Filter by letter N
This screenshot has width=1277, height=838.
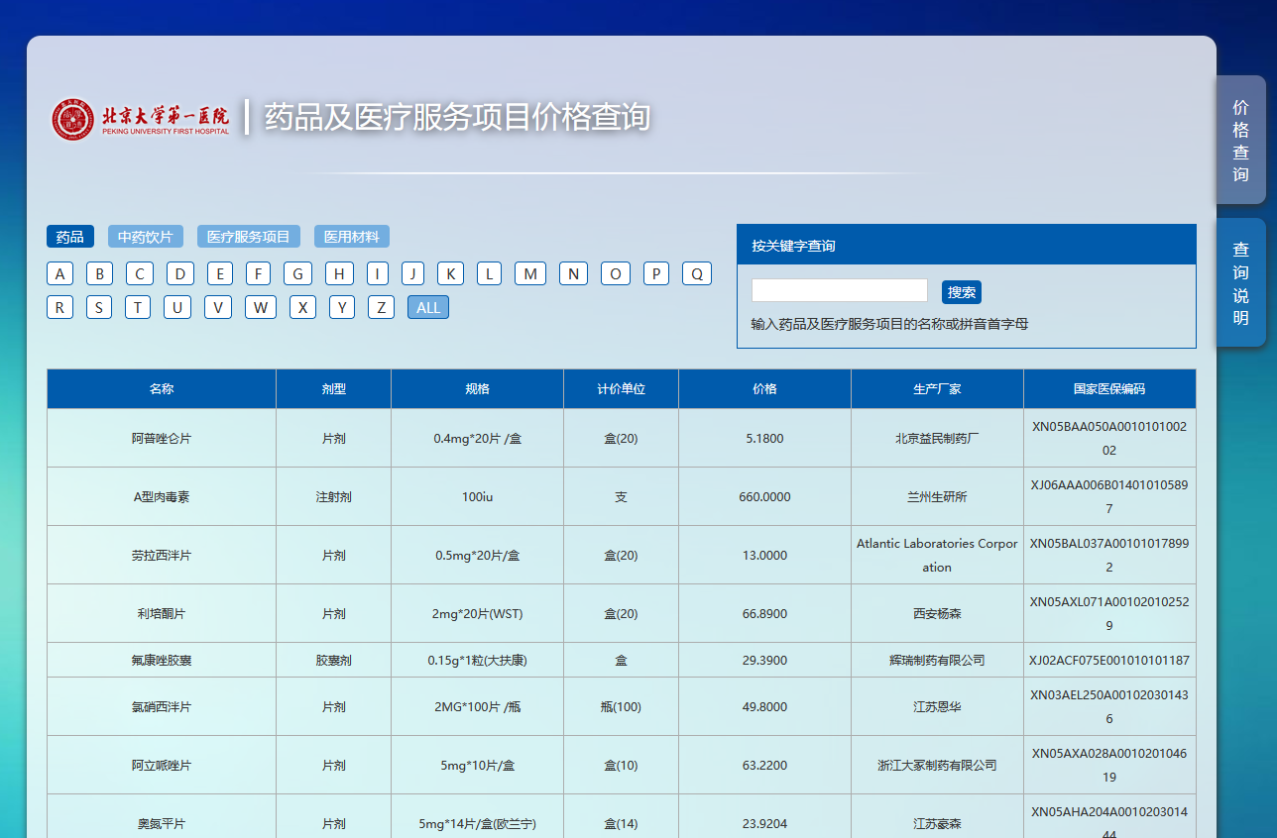tap(574, 274)
